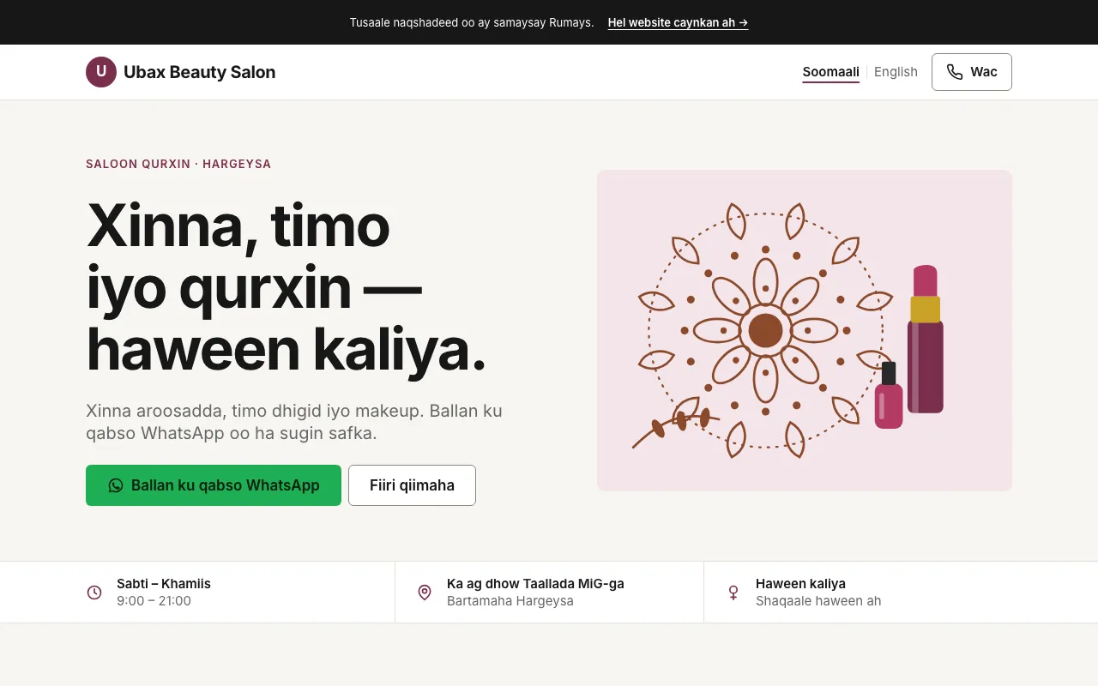Click the main headline 'Xinna, timo iyo qurxin'

287,287
